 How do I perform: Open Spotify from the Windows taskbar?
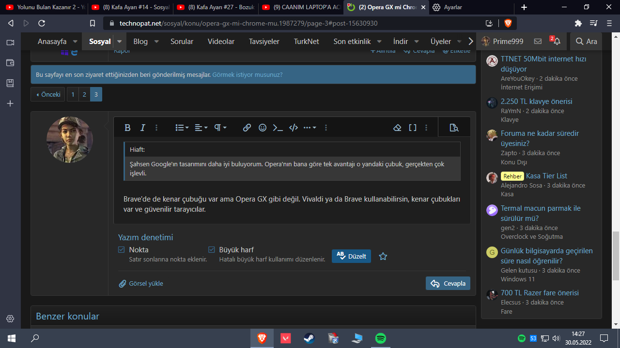[x=381, y=338]
